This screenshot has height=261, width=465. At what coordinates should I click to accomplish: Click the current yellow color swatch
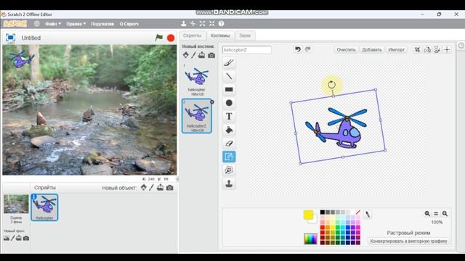pos(308,215)
